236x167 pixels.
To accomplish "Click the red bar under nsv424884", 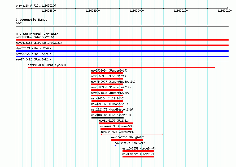I will coord(107,101).
